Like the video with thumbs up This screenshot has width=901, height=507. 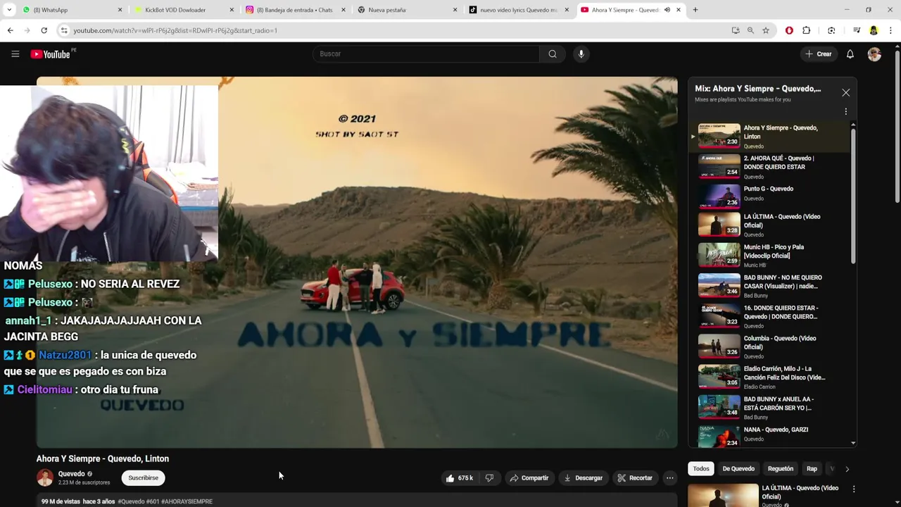click(458, 478)
